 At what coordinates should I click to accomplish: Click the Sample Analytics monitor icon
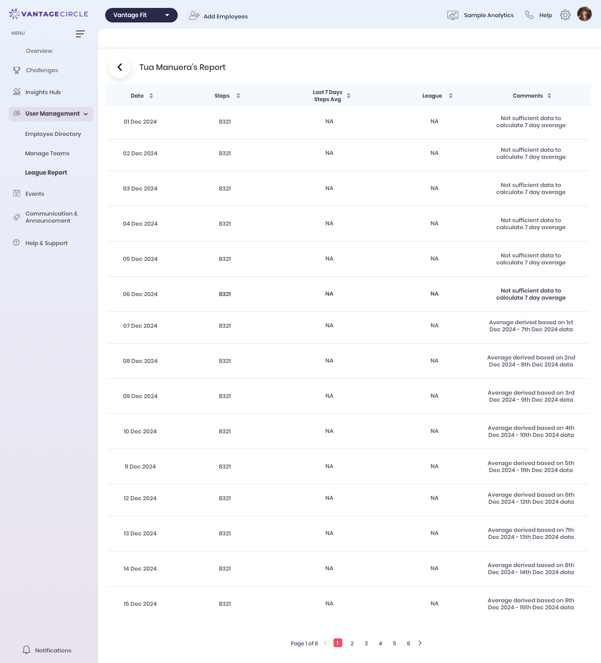click(453, 15)
